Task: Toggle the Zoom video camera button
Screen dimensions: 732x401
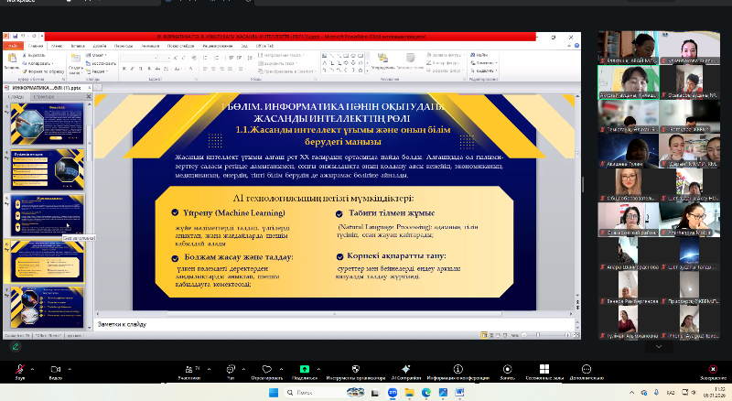Action: point(55,368)
